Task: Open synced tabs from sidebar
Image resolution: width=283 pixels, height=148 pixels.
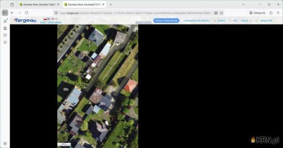Action: [x=5, y=28]
